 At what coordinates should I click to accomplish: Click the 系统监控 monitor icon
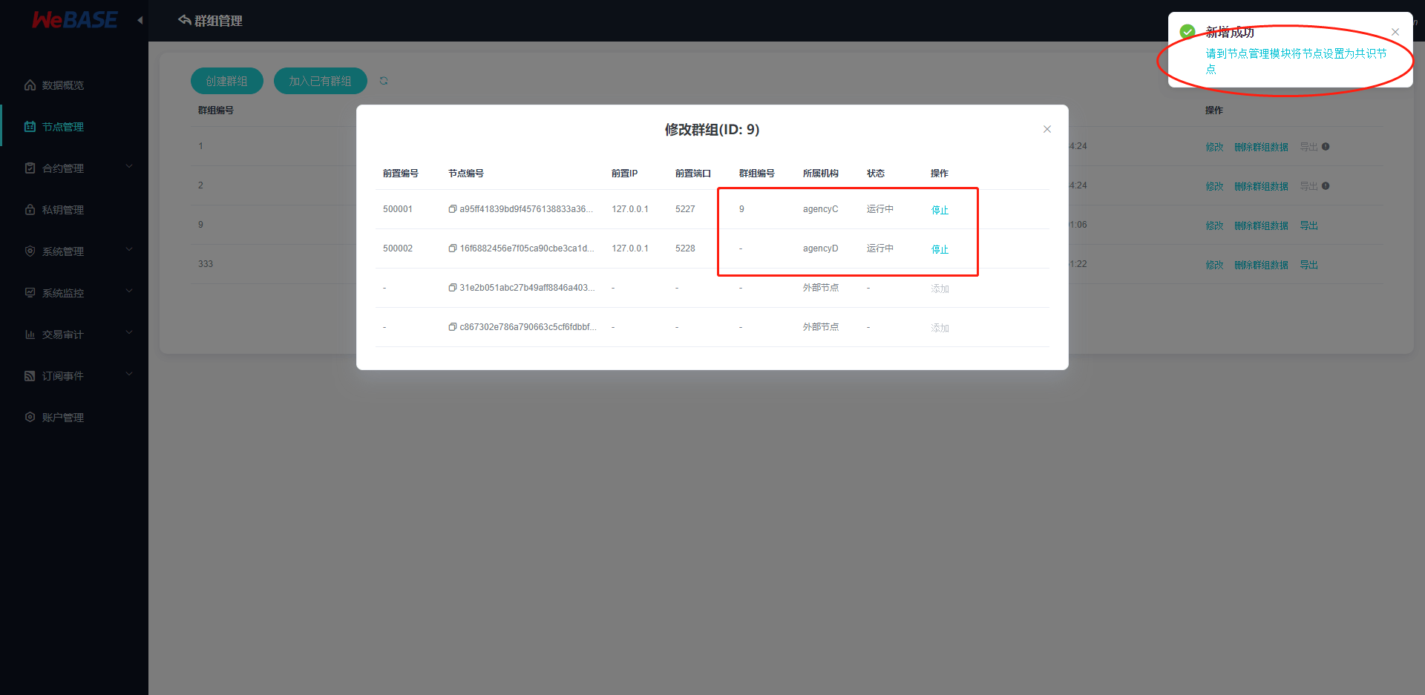30,293
